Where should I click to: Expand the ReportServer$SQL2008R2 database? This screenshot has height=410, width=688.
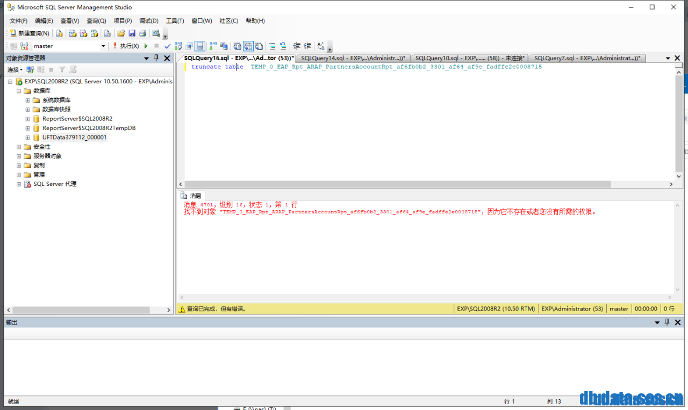click(28, 119)
